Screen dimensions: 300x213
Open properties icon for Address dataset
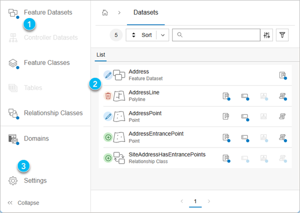(x=282, y=75)
